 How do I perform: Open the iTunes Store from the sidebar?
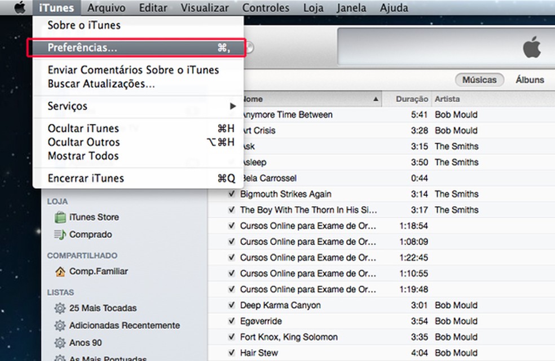click(x=94, y=217)
